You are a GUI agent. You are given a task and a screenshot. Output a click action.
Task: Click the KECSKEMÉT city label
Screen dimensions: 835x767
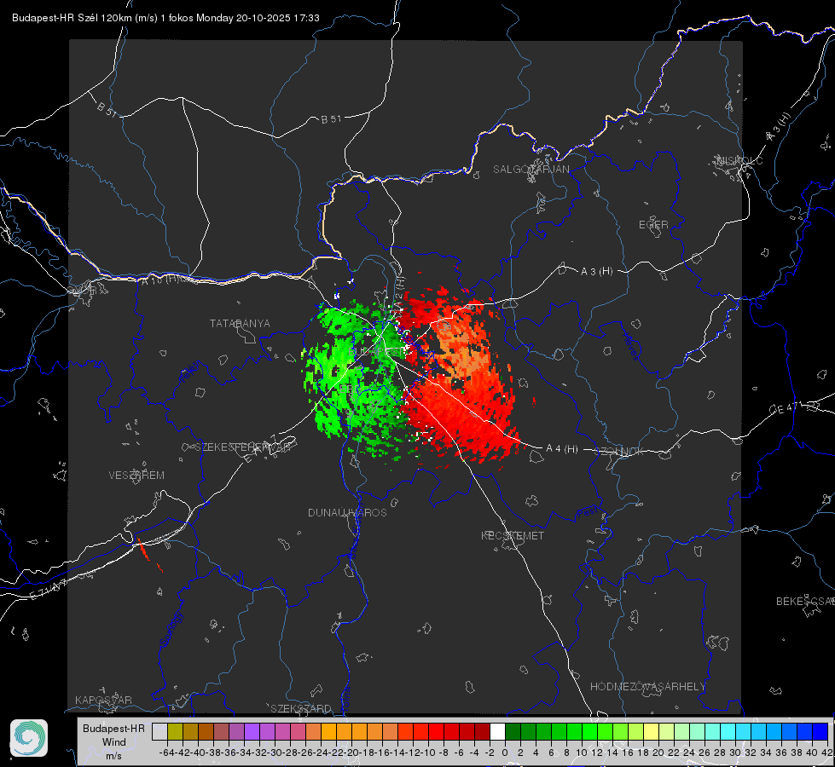click(x=513, y=536)
